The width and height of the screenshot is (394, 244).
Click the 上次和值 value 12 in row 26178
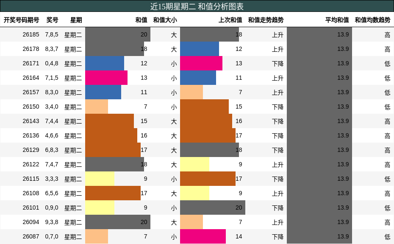click(x=239, y=49)
